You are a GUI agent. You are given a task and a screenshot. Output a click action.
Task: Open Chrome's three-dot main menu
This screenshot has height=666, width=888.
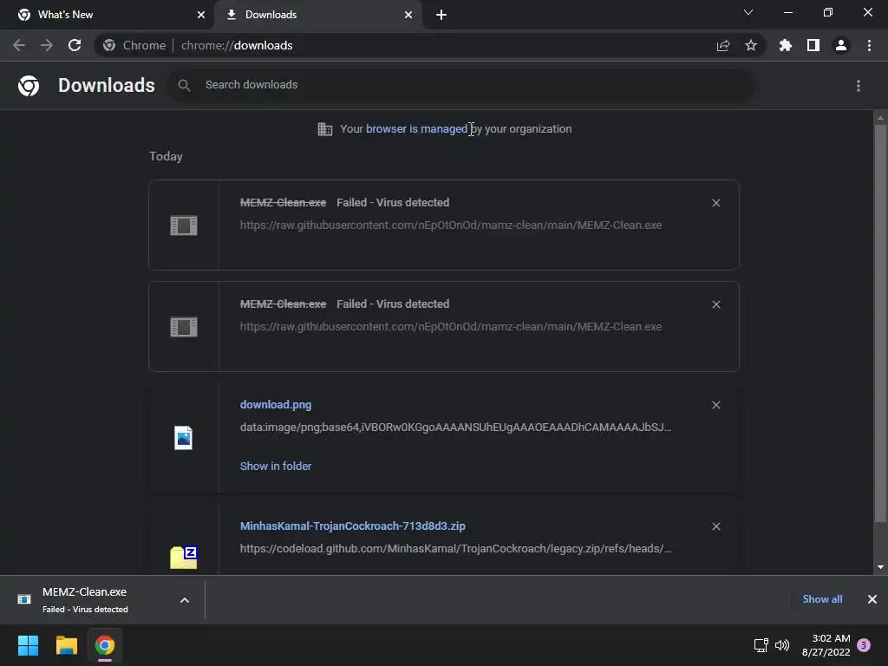869,45
